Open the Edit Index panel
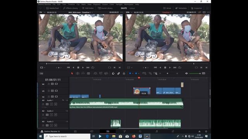Viewport: 248px width, 139px height. tap(88, 8)
